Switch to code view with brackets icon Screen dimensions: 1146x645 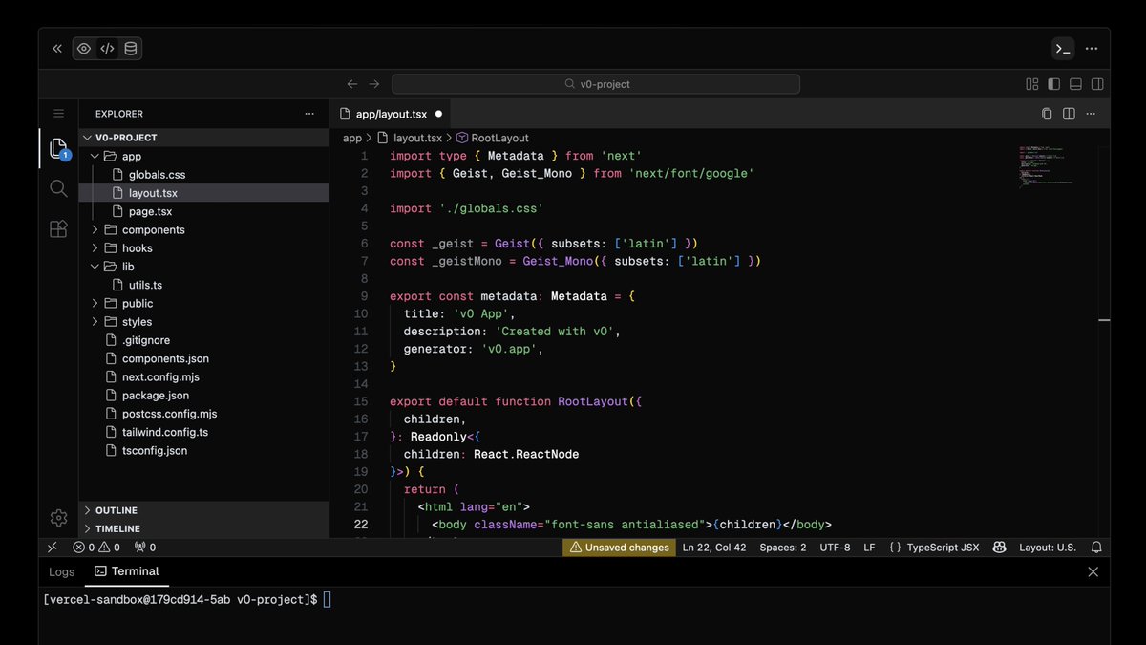107,49
